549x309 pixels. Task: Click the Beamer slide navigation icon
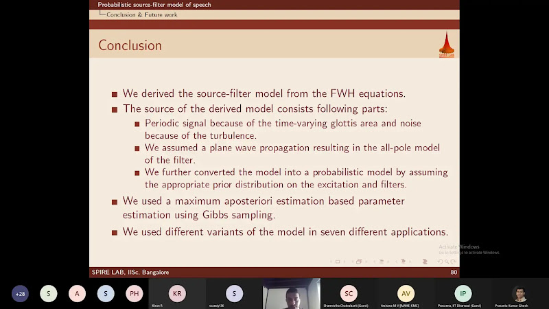tap(338, 262)
